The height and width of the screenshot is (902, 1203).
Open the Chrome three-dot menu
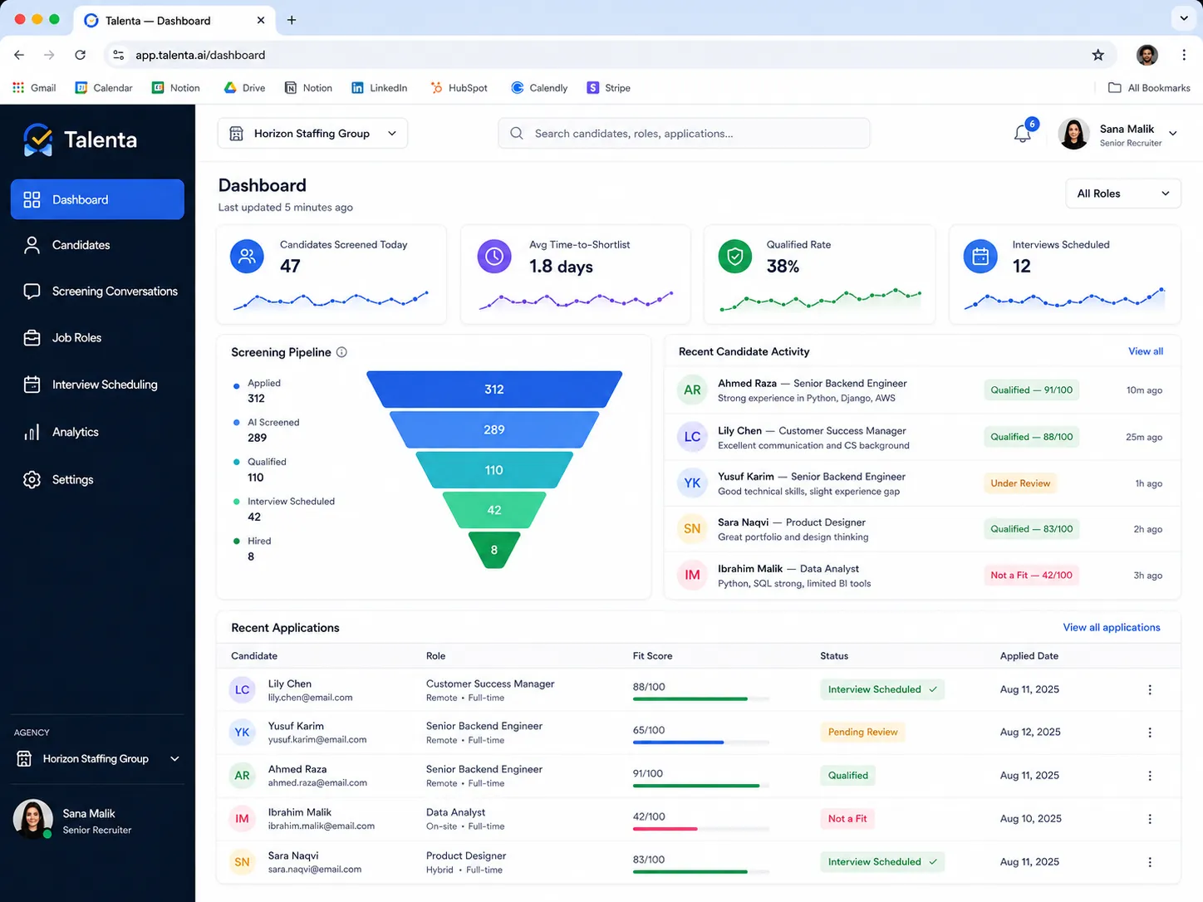[x=1184, y=55]
